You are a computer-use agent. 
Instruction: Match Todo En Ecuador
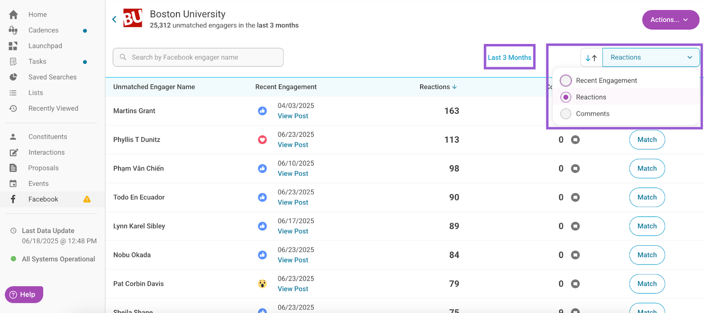pos(647,197)
